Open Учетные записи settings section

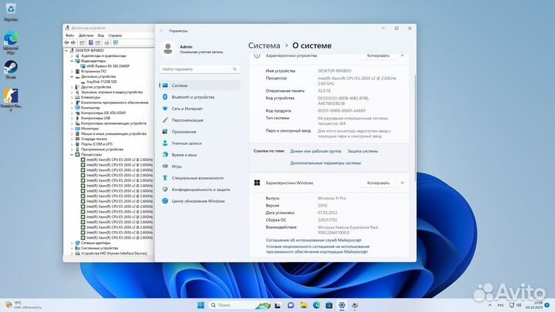200,143
